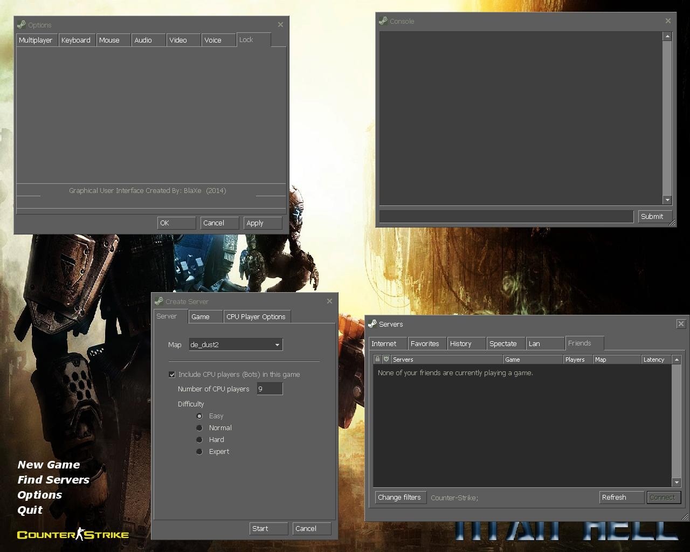
Task: Open the de_dust2 map dropdown
Action: [x=277, y=344]
